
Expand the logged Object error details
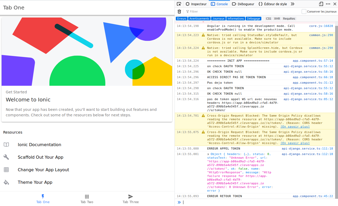(x=208, y=154)
